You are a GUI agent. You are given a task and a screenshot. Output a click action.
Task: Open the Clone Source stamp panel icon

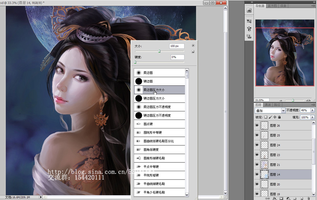pyautogui.click(x=249, y=36)
